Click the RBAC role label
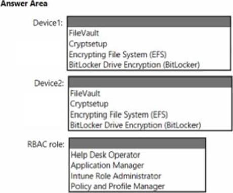Screen dimensions: 233x193 46,144
